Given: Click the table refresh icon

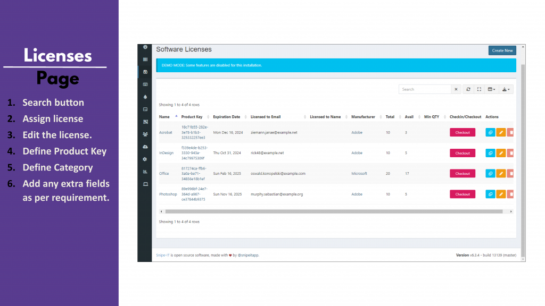Looking at the screenshot, I should pyautogui.click(x=468, y=89).
